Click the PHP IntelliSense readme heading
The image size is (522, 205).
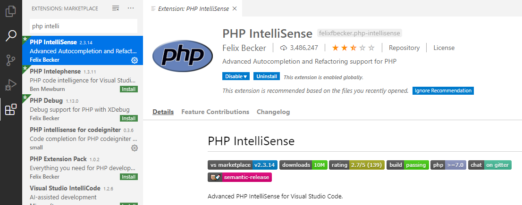click(251, 141)
